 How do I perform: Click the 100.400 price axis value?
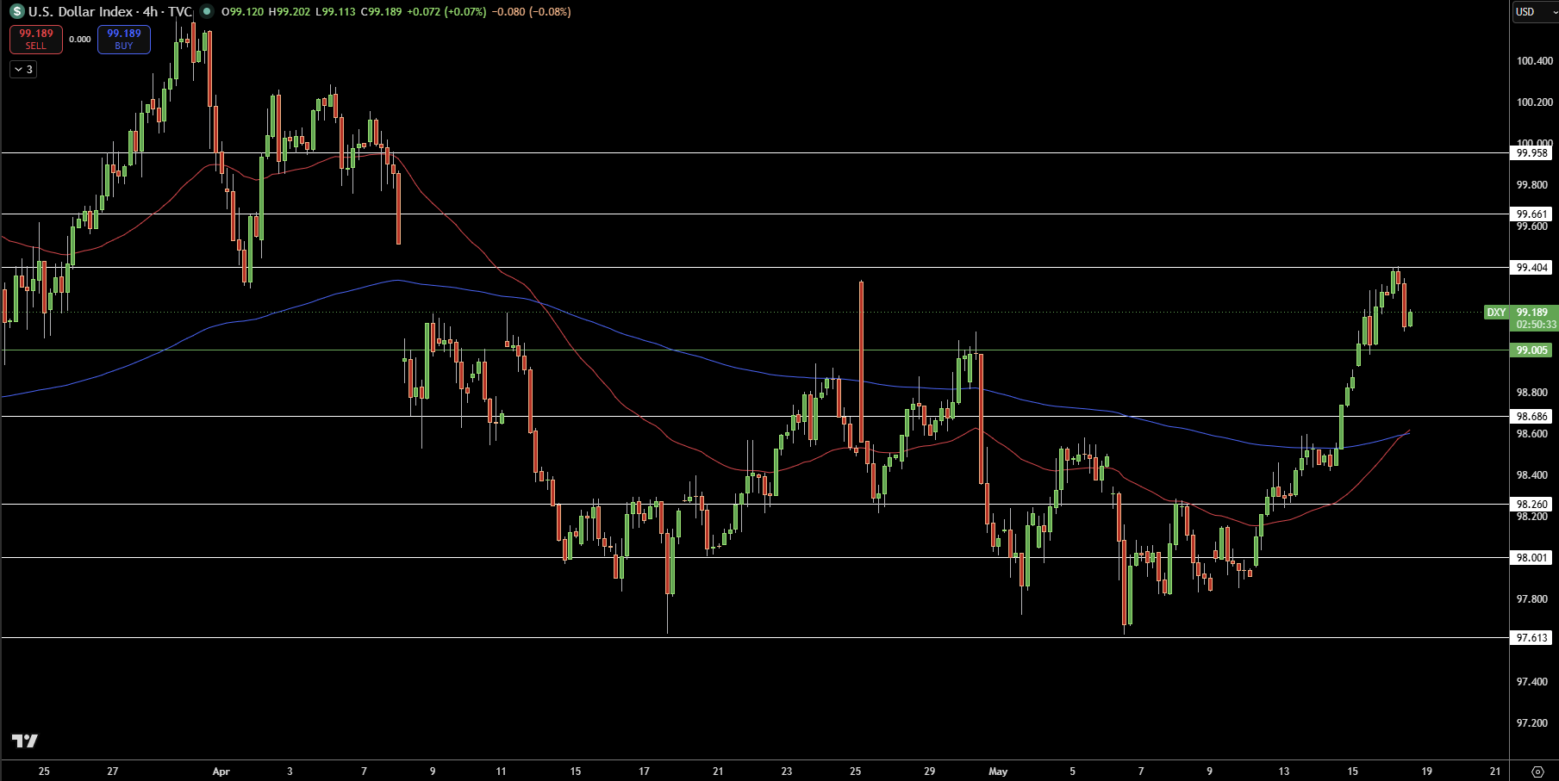tap(1535, 61)
